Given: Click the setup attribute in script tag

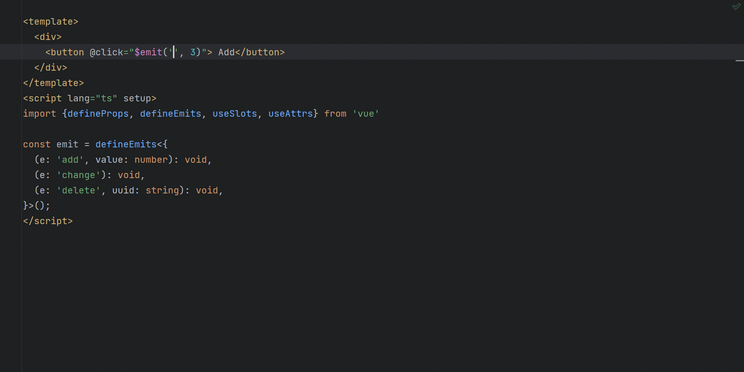Looking at the screenshot, I should click(x=137, y=98).
